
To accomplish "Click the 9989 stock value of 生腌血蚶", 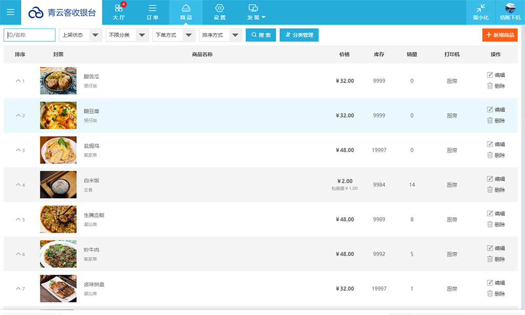I will pyautogui.click(x=379, y=219).
